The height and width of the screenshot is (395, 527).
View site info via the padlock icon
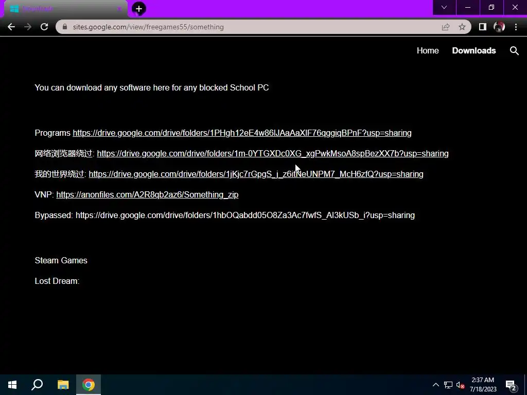point(65,27)
